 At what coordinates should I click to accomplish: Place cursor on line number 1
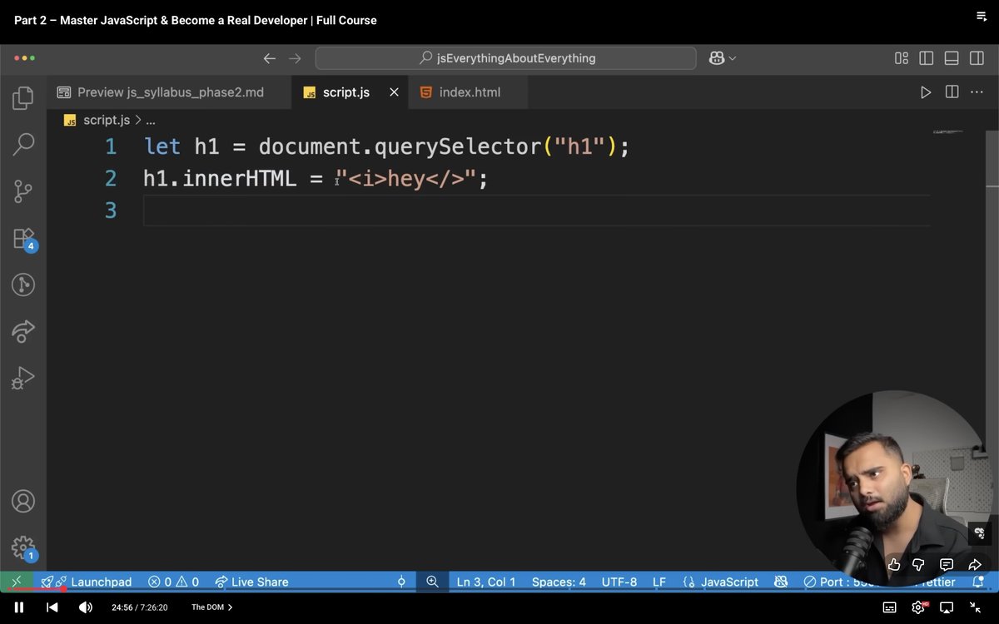[x=111, y=147]
